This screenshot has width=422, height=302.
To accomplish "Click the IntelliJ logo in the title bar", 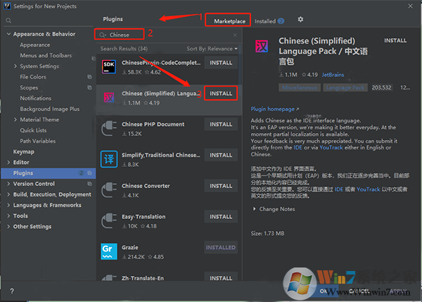I will tap(7, 6).
